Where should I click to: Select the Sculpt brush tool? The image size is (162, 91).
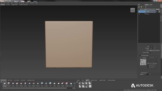click(5, 84)
